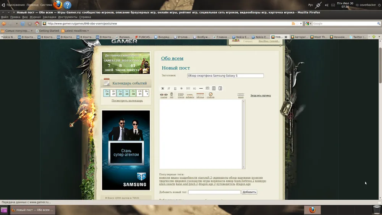Click the add new tag input field
Image resolution: width=382 pixels, height=215 pixels.
point(214,192)
